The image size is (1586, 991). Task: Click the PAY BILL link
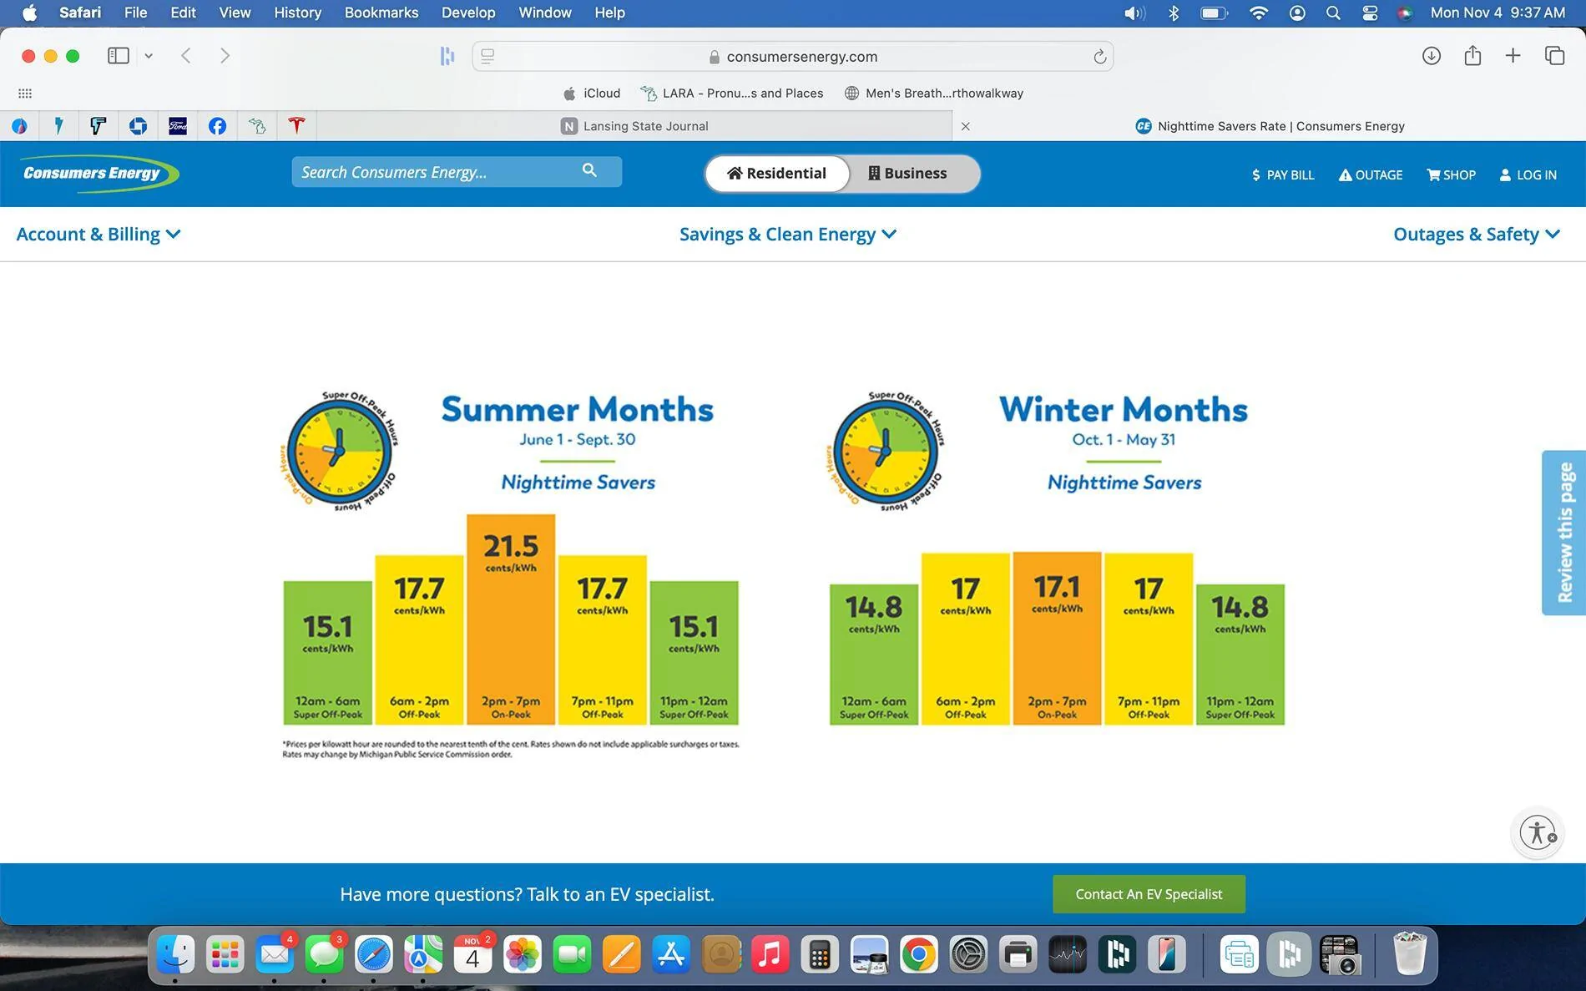click(1283, 174)
